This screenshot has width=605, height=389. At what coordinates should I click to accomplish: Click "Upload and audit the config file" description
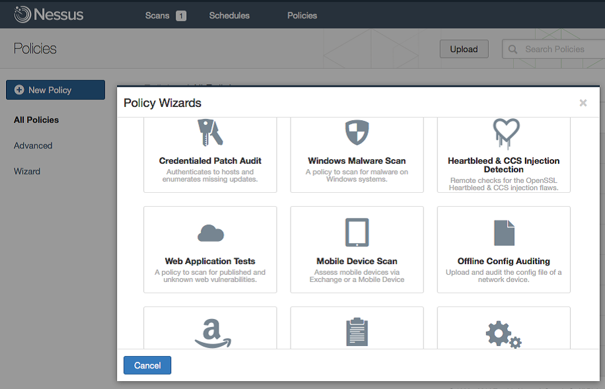point(503,276)
